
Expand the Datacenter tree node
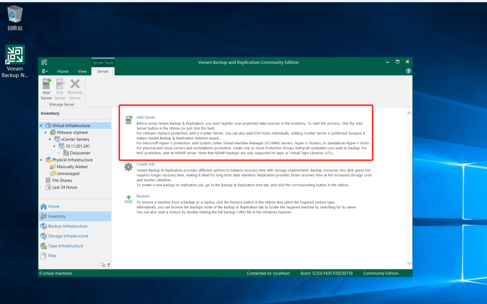pyautogui.click(x=59, y=153)
